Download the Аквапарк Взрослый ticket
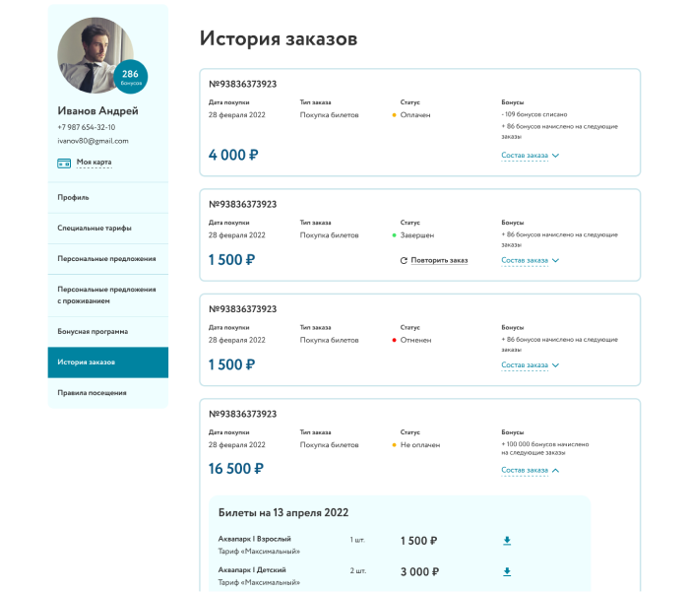This screenshot has width=689, height=592. (x=507, y=541)
